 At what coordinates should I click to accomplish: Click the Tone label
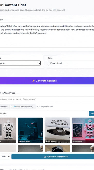pos(50,58)
